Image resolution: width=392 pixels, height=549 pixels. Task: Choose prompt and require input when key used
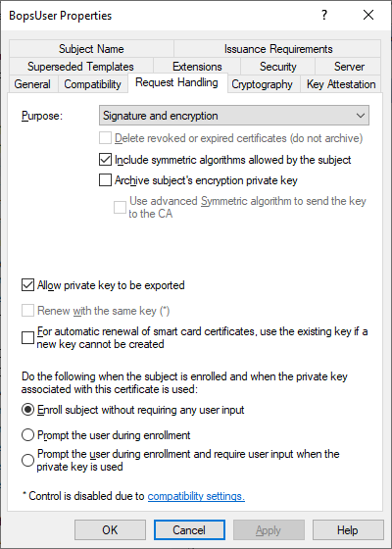click(27, 461)
